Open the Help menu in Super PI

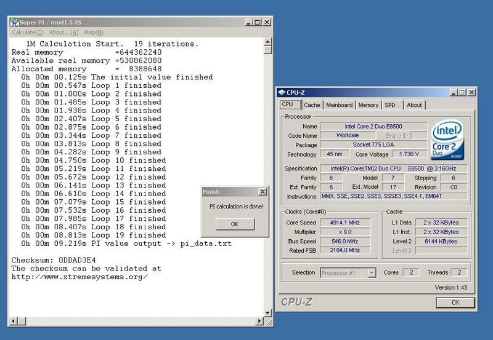[94, 32]
